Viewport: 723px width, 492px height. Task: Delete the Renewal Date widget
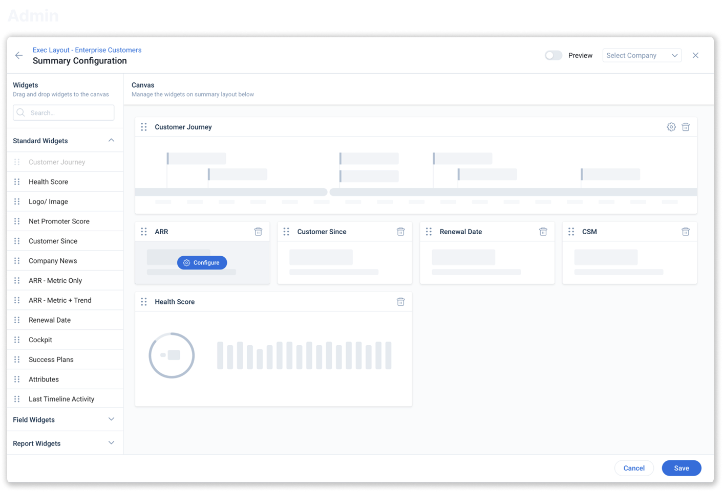tap(543, 232)
